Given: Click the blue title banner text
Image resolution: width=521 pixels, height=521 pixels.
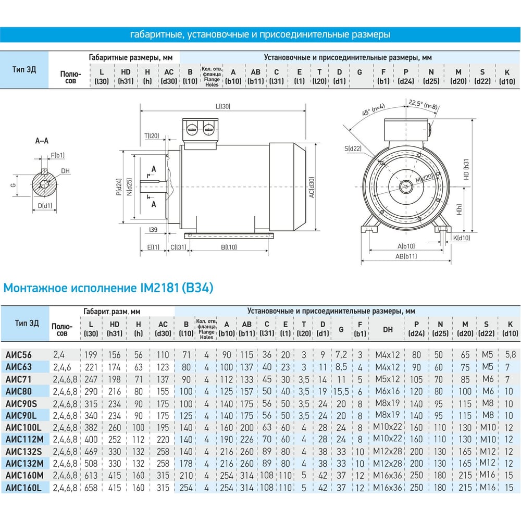Looking at the screenshot, I should click(x=260, y=34).
